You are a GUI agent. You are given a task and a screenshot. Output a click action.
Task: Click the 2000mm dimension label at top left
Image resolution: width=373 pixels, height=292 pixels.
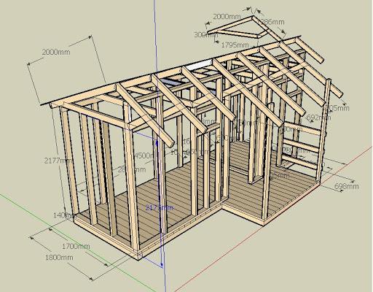pyautogui.click(x=56, y=52)
